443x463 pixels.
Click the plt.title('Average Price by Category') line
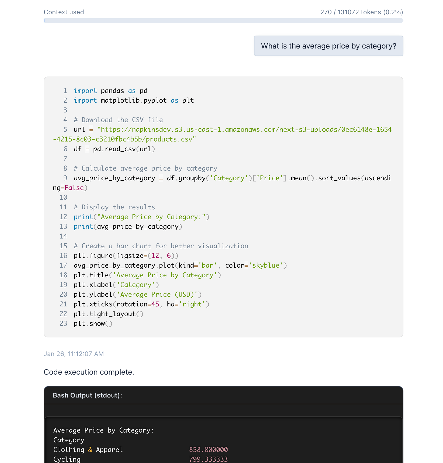coord(147,275)
